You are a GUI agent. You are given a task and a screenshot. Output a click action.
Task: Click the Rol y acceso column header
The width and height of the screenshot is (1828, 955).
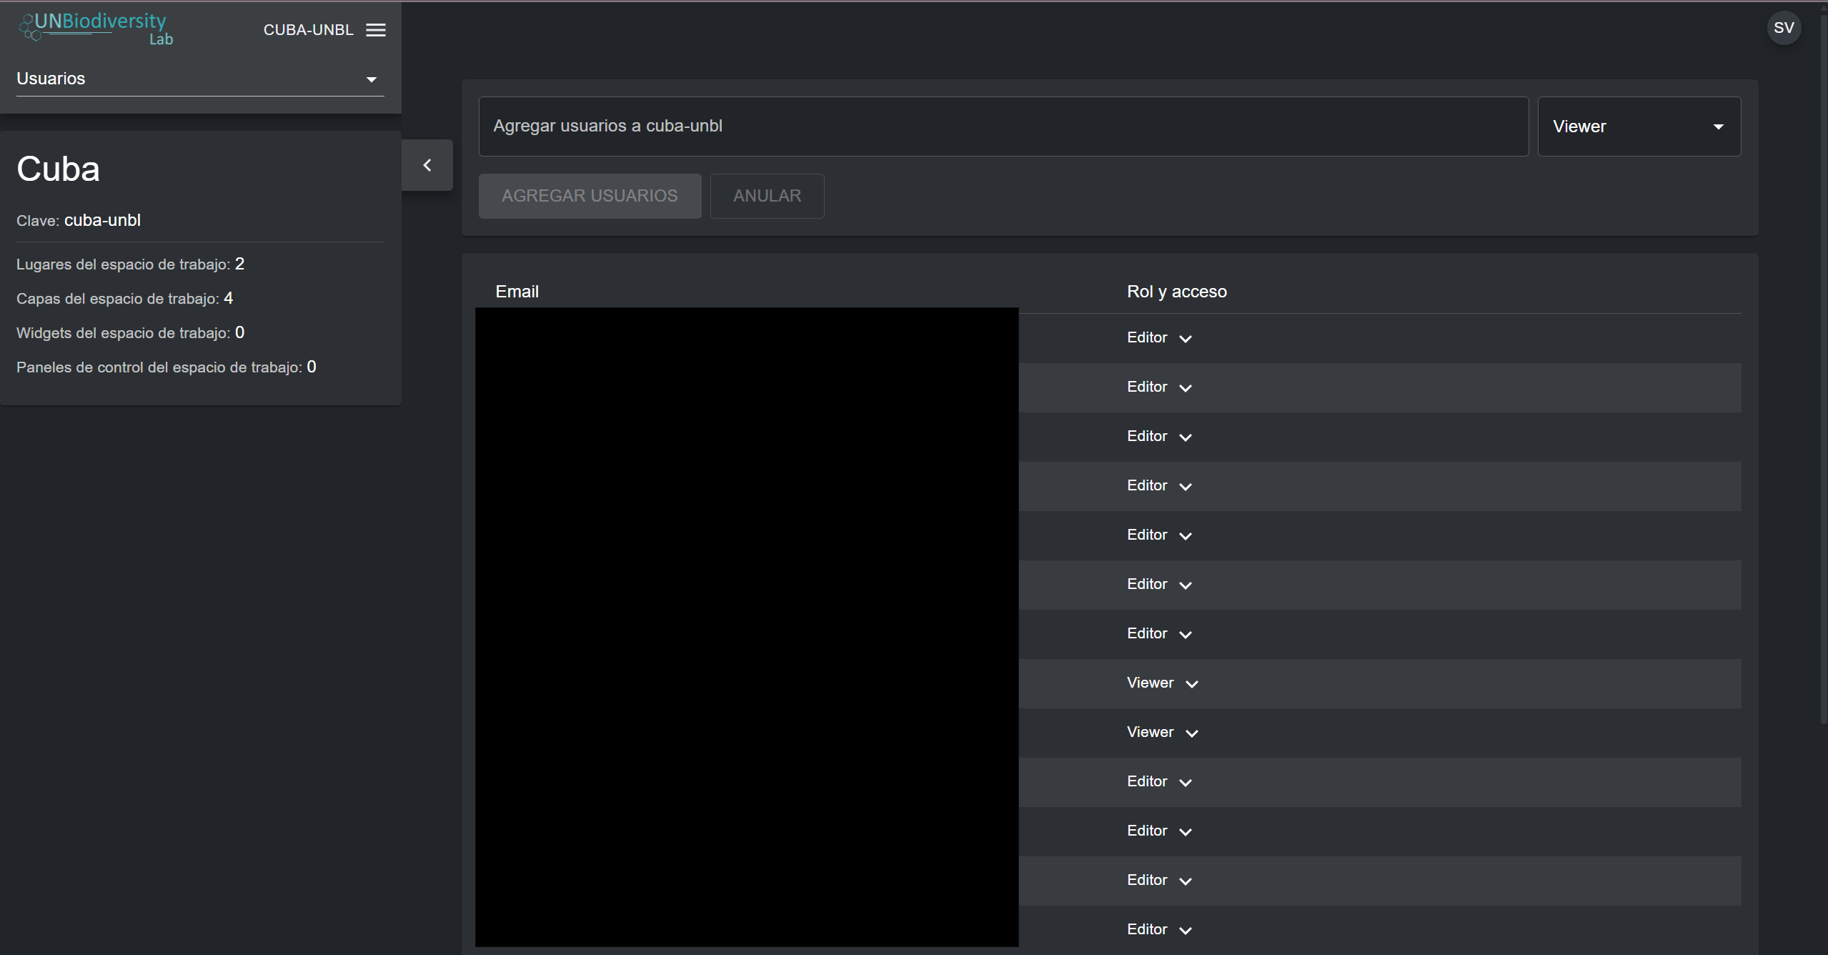1176,292
